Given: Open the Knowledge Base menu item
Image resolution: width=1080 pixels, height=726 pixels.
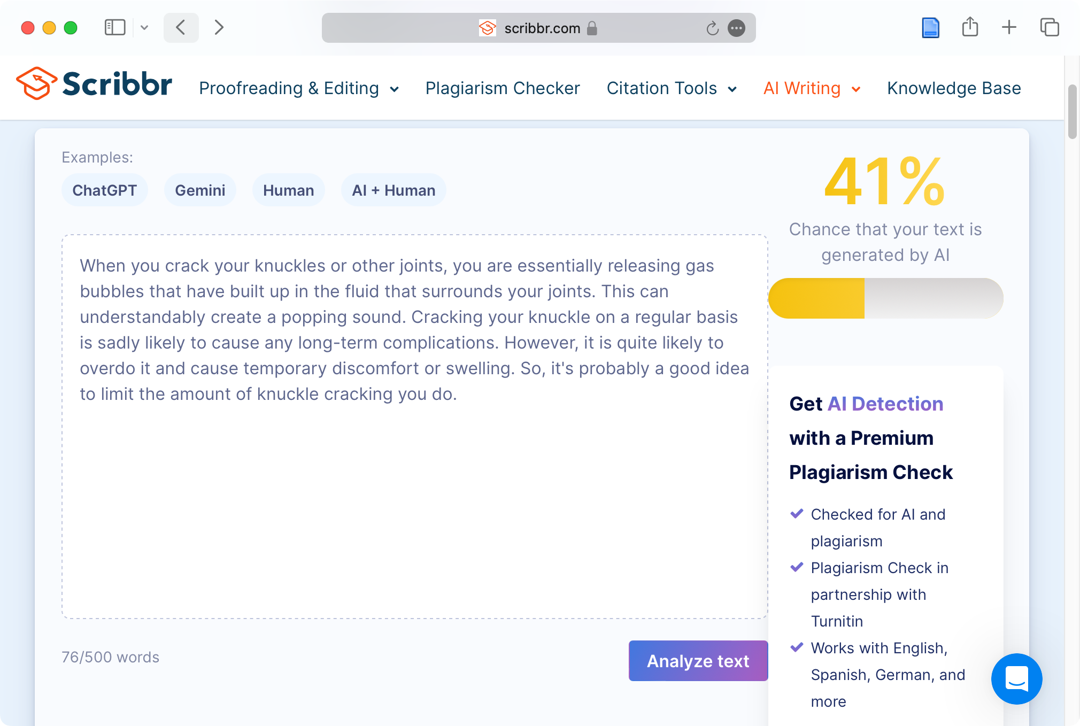Looking at the screenshot, I should pyautogui.click(x=953, y=88).
